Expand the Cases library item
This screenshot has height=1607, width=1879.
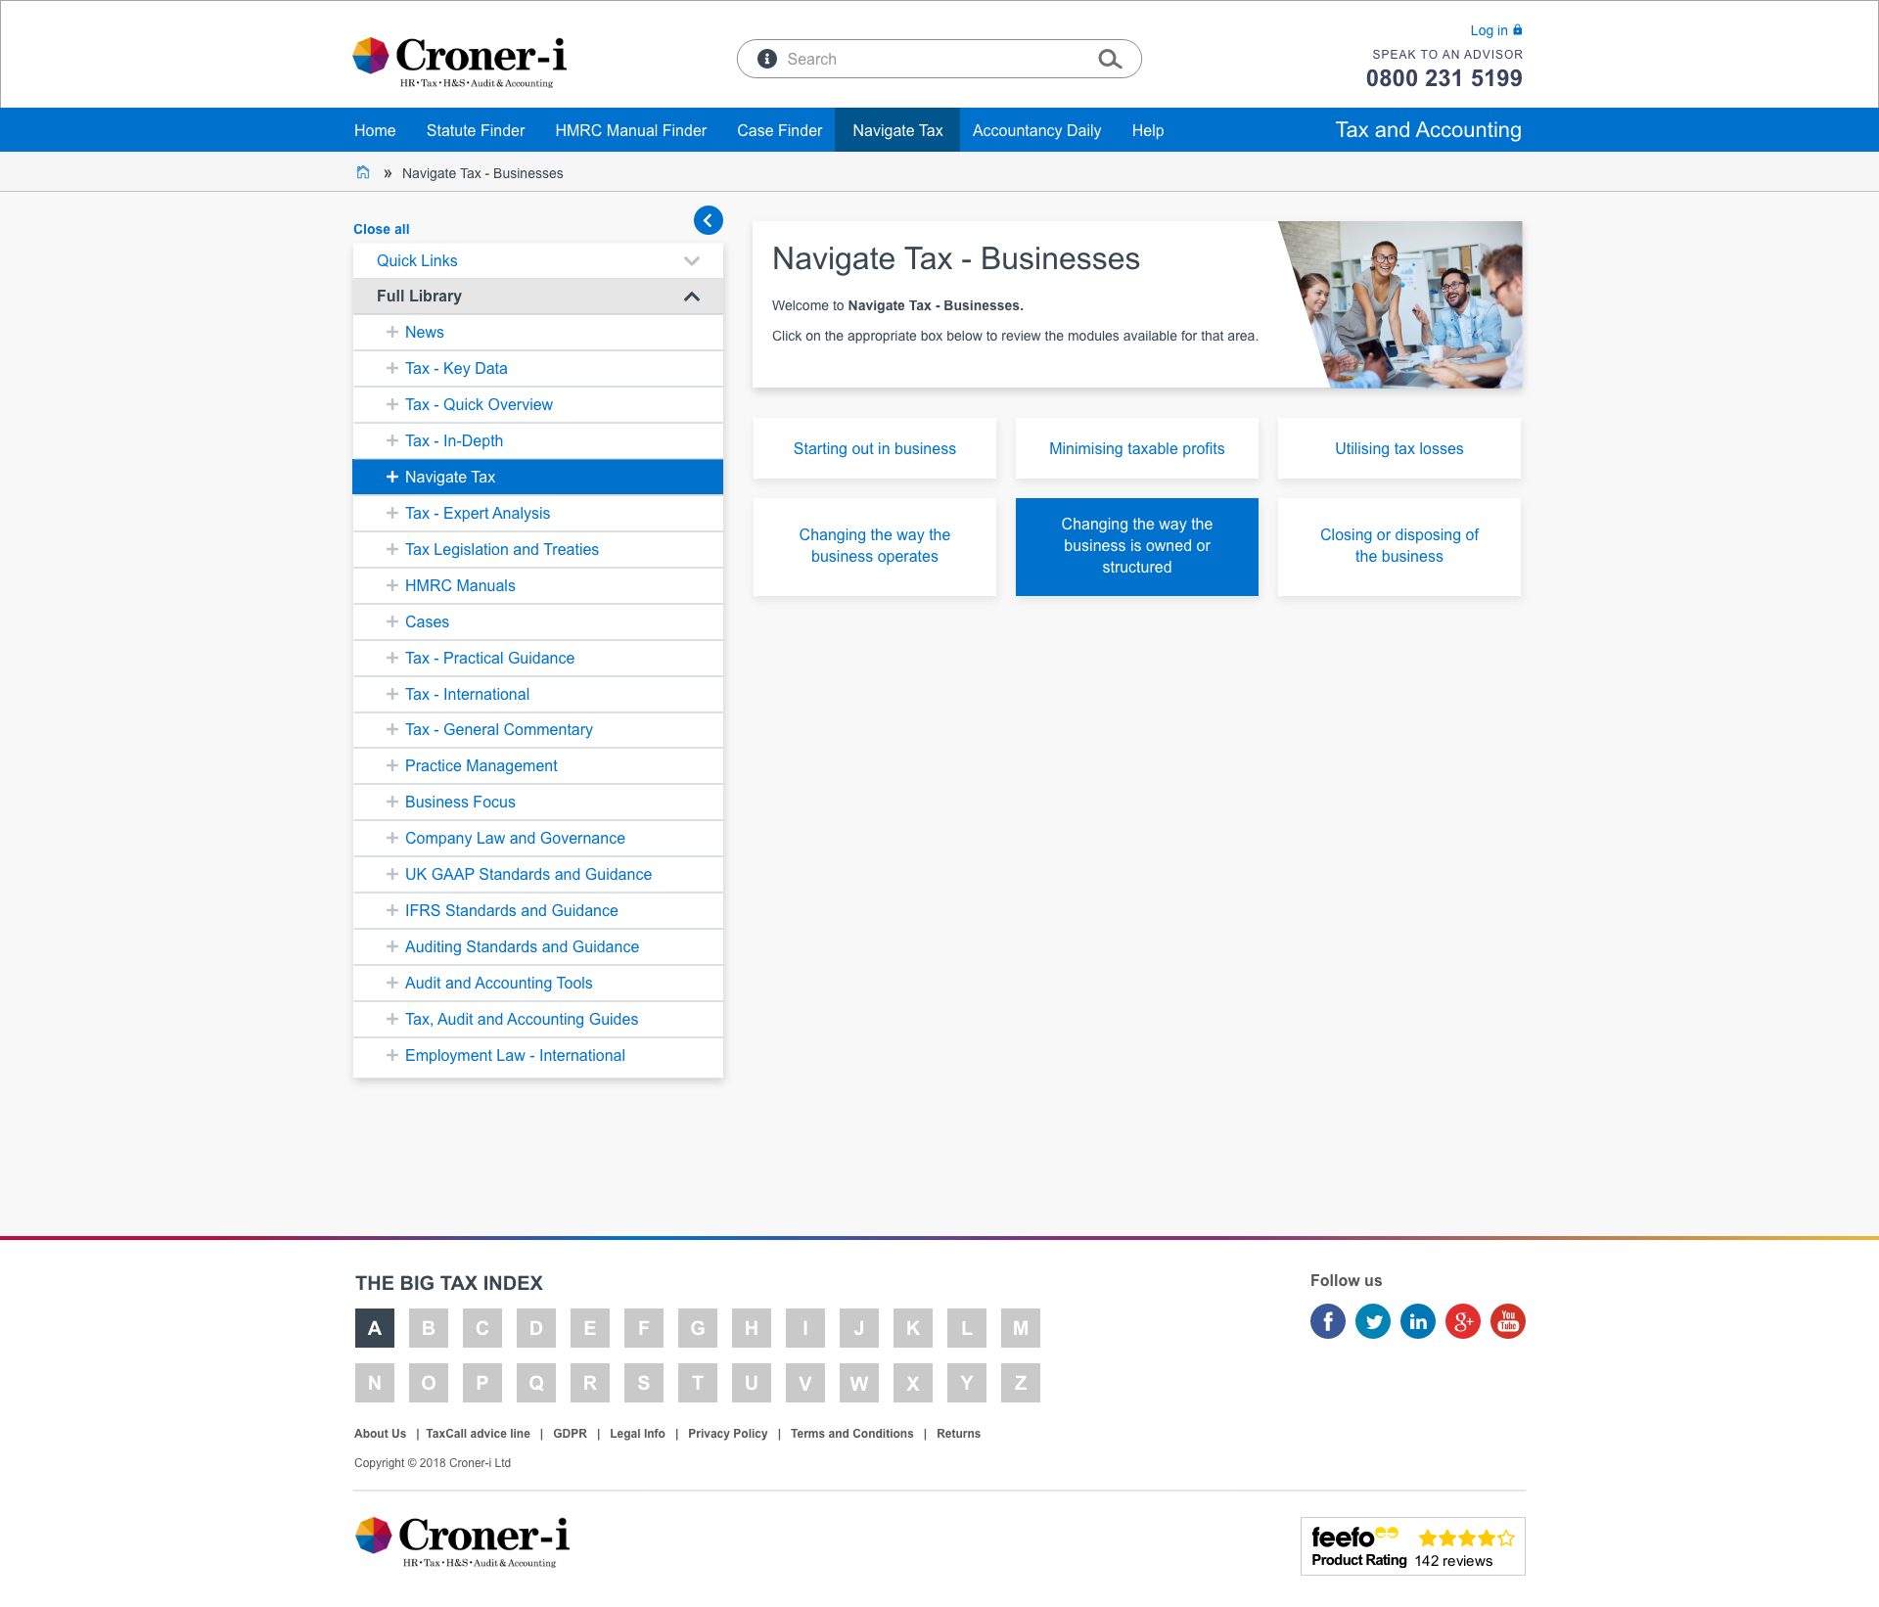point(392,621)
